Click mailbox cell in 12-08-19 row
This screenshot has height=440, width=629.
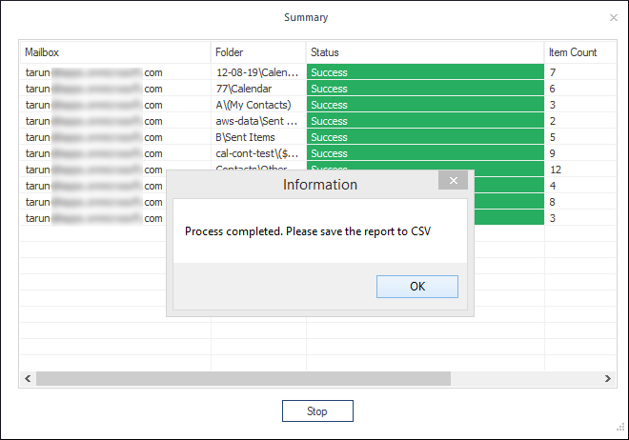[x=115, y=72]
